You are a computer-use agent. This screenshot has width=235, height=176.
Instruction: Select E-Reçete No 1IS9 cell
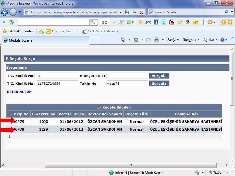[44, 129]
